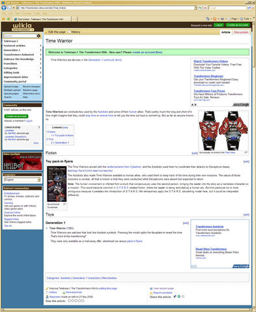Expand the Editing tools submenu
This screenshot has width=256, height=312.
point(40,72)
